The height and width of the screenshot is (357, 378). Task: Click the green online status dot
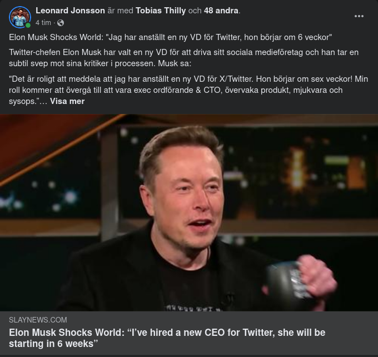[28, 26]
